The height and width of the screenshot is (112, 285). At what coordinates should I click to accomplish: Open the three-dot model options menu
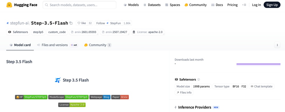point(277,45)
